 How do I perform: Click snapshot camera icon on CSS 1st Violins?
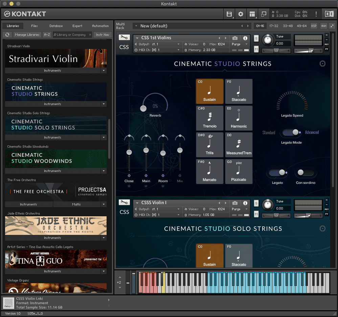(x=235, y=38)
